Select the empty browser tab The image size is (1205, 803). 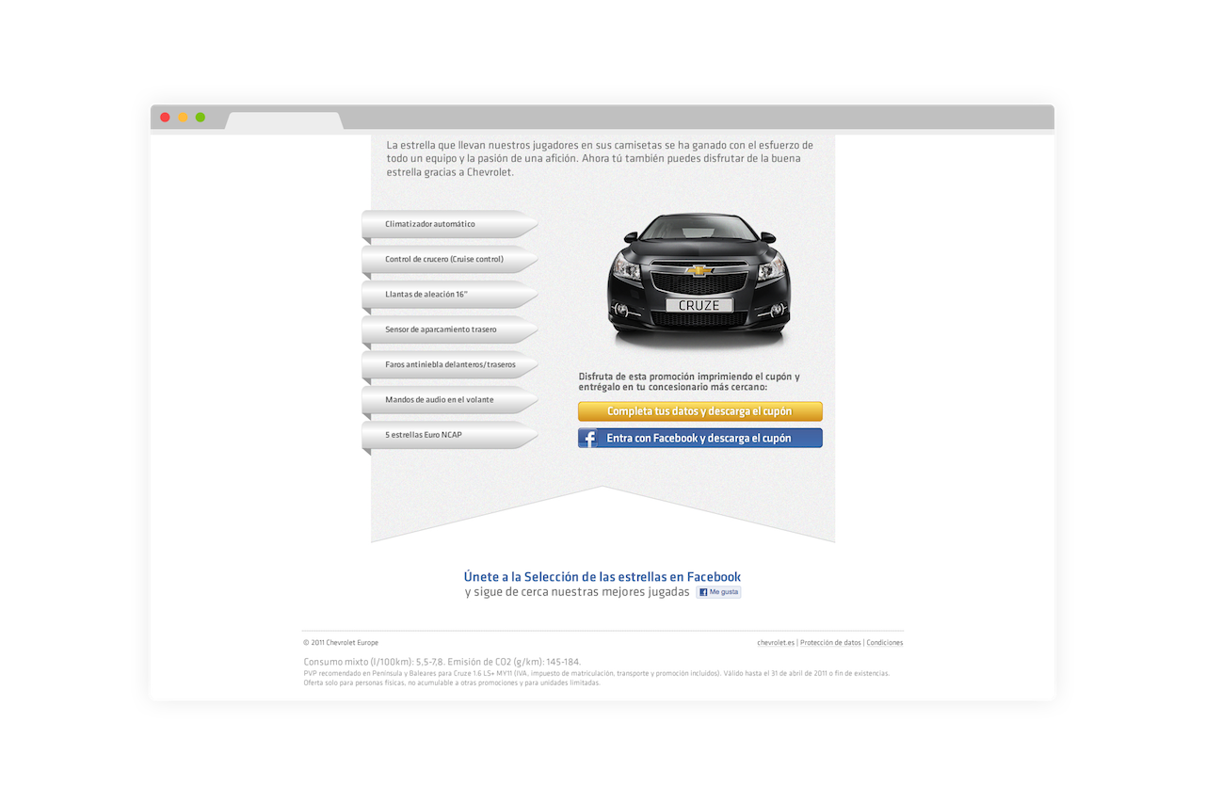[x=284, y=120]
